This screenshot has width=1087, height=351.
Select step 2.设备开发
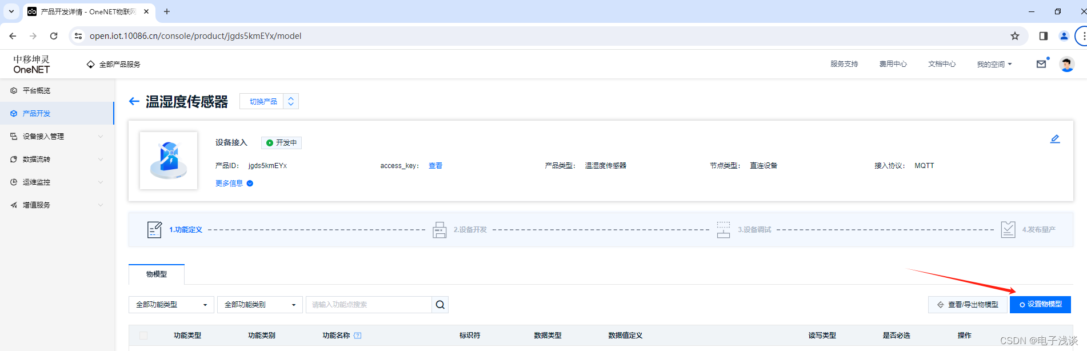coord(470,230)
